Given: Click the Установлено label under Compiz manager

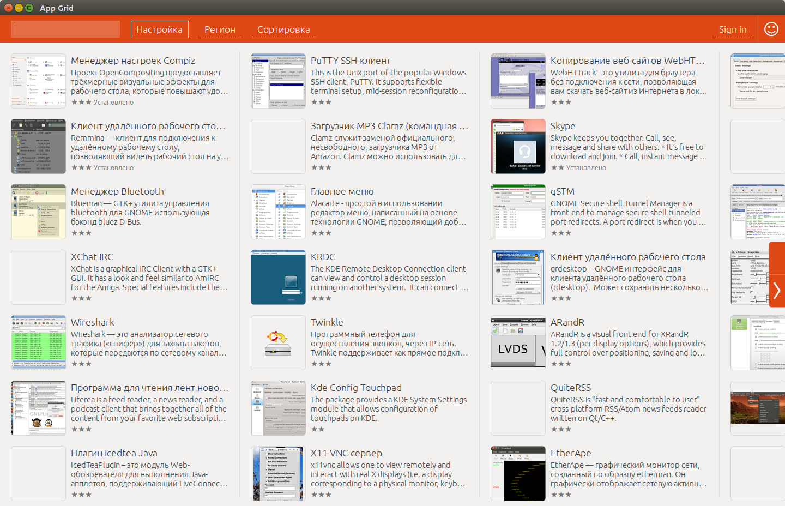Looking at the screenshot, I should [x=113, y=102].
